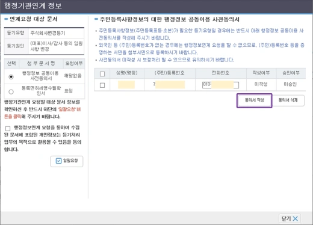The image size is (313, 225).
Task: Click the 미작성 status cell
Action: coord(261,84)
